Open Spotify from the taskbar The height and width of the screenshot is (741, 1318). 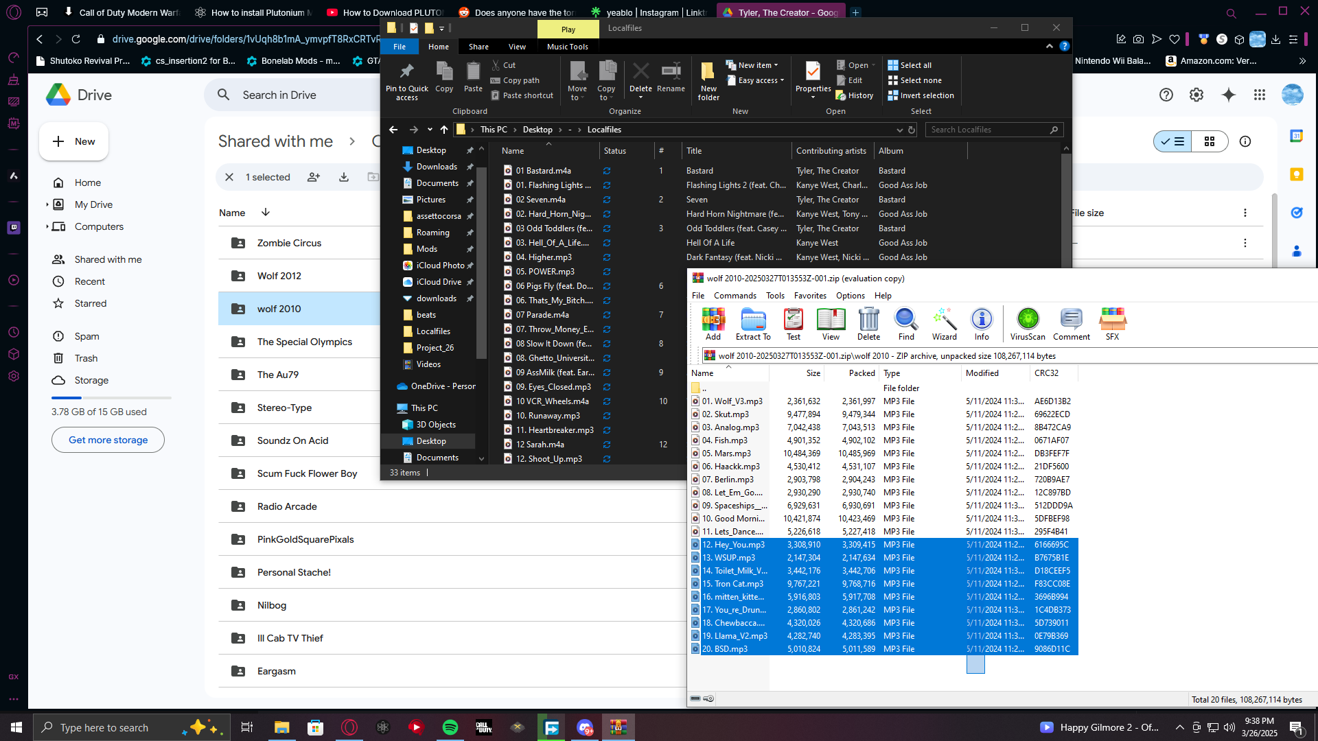pyautogui.click(x=450, y=727)
